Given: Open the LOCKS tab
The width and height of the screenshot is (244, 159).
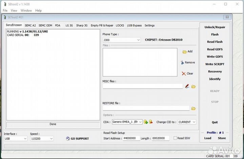Looking at the screenshot, I should pyautogui.click(x=120, y=25).
